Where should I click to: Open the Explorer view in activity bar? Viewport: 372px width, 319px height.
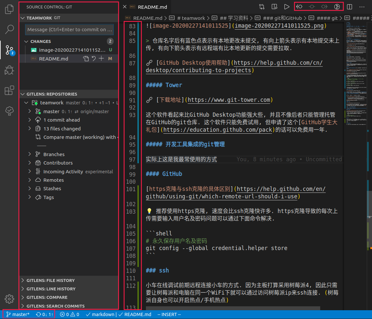coord(9,9)
